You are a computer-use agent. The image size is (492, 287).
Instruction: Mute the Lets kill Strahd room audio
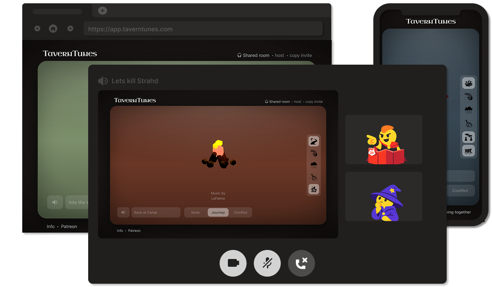click(x=103, y=81)
